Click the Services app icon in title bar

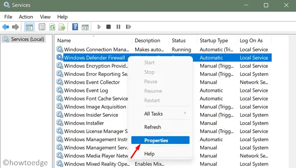click(x=6, y=5)
